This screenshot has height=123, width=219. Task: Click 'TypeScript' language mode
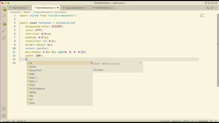[203, 121]
